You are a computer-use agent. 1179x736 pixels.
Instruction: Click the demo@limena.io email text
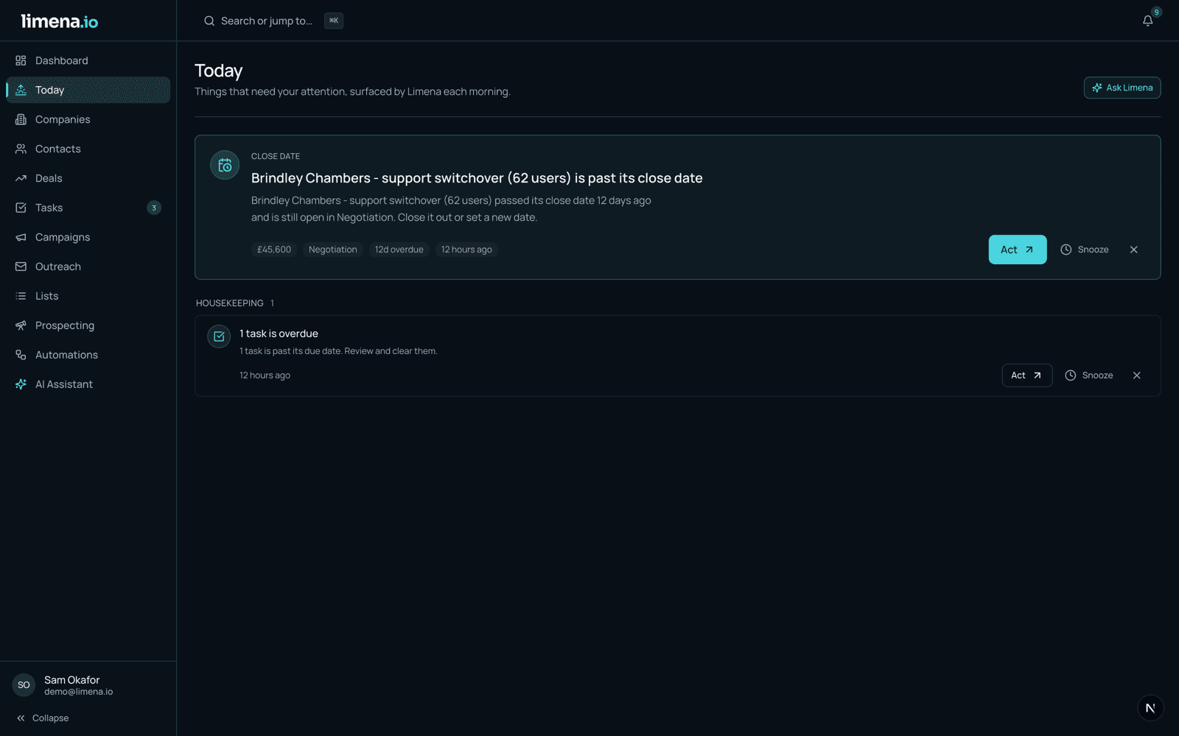[x=79, y=692]
